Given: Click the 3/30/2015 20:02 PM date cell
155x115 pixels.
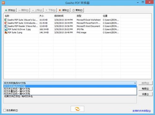Looking at the screenshot, I should click(x=63, y=30).
